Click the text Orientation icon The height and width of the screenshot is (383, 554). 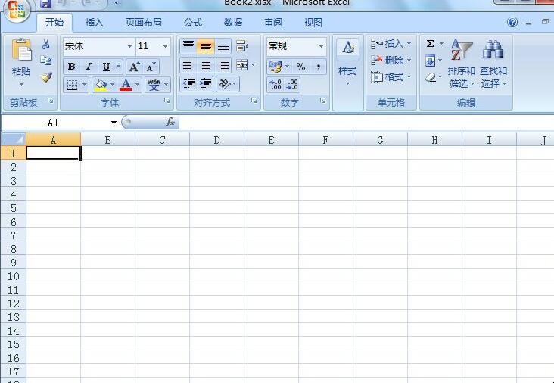[x=225, y=84]
